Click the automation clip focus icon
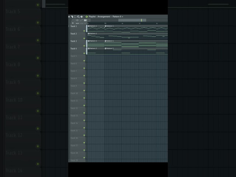This screenshot has width=236, height=177. click(81, 20)
